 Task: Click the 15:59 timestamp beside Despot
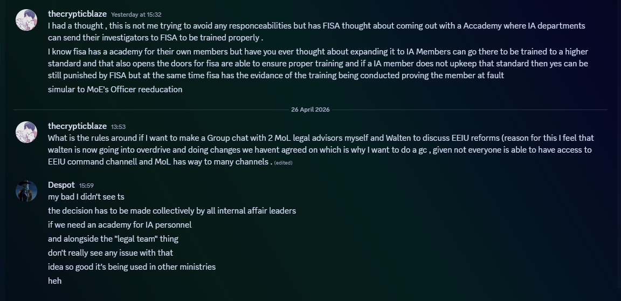click(x=86, y=186)
